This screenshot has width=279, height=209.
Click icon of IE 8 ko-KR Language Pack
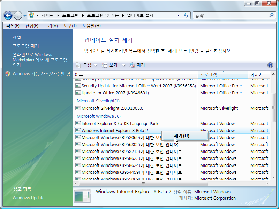point(78,123)
